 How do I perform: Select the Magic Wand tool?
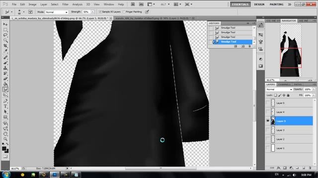(x=5, y=41)
